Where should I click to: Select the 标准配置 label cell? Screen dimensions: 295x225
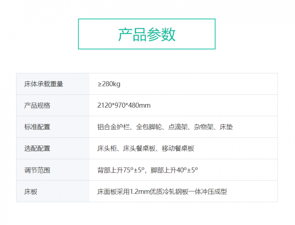pyautogui.click(x=37, y=127)
